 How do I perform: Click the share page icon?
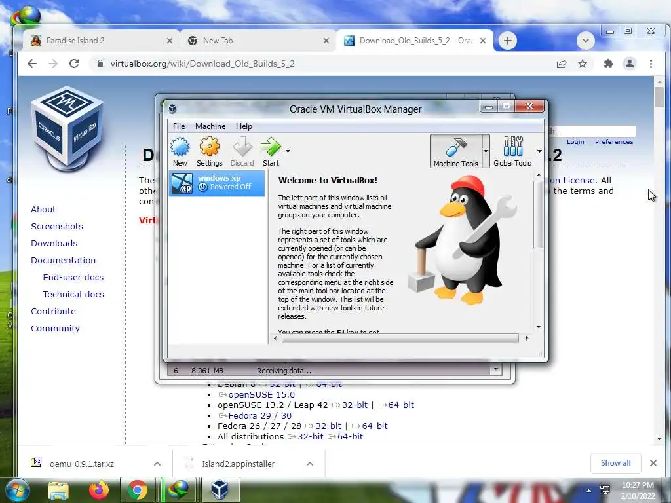(x=562, y=64)
